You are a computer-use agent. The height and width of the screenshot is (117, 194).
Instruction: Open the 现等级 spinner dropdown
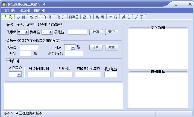coord(26,32)
